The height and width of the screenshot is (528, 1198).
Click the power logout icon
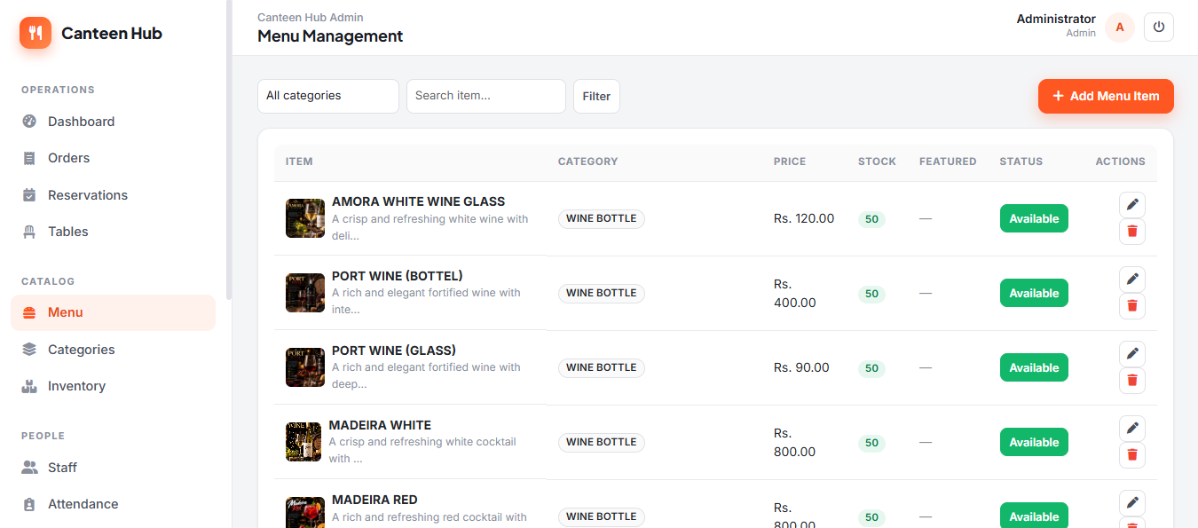click(x=1159, y=27)
